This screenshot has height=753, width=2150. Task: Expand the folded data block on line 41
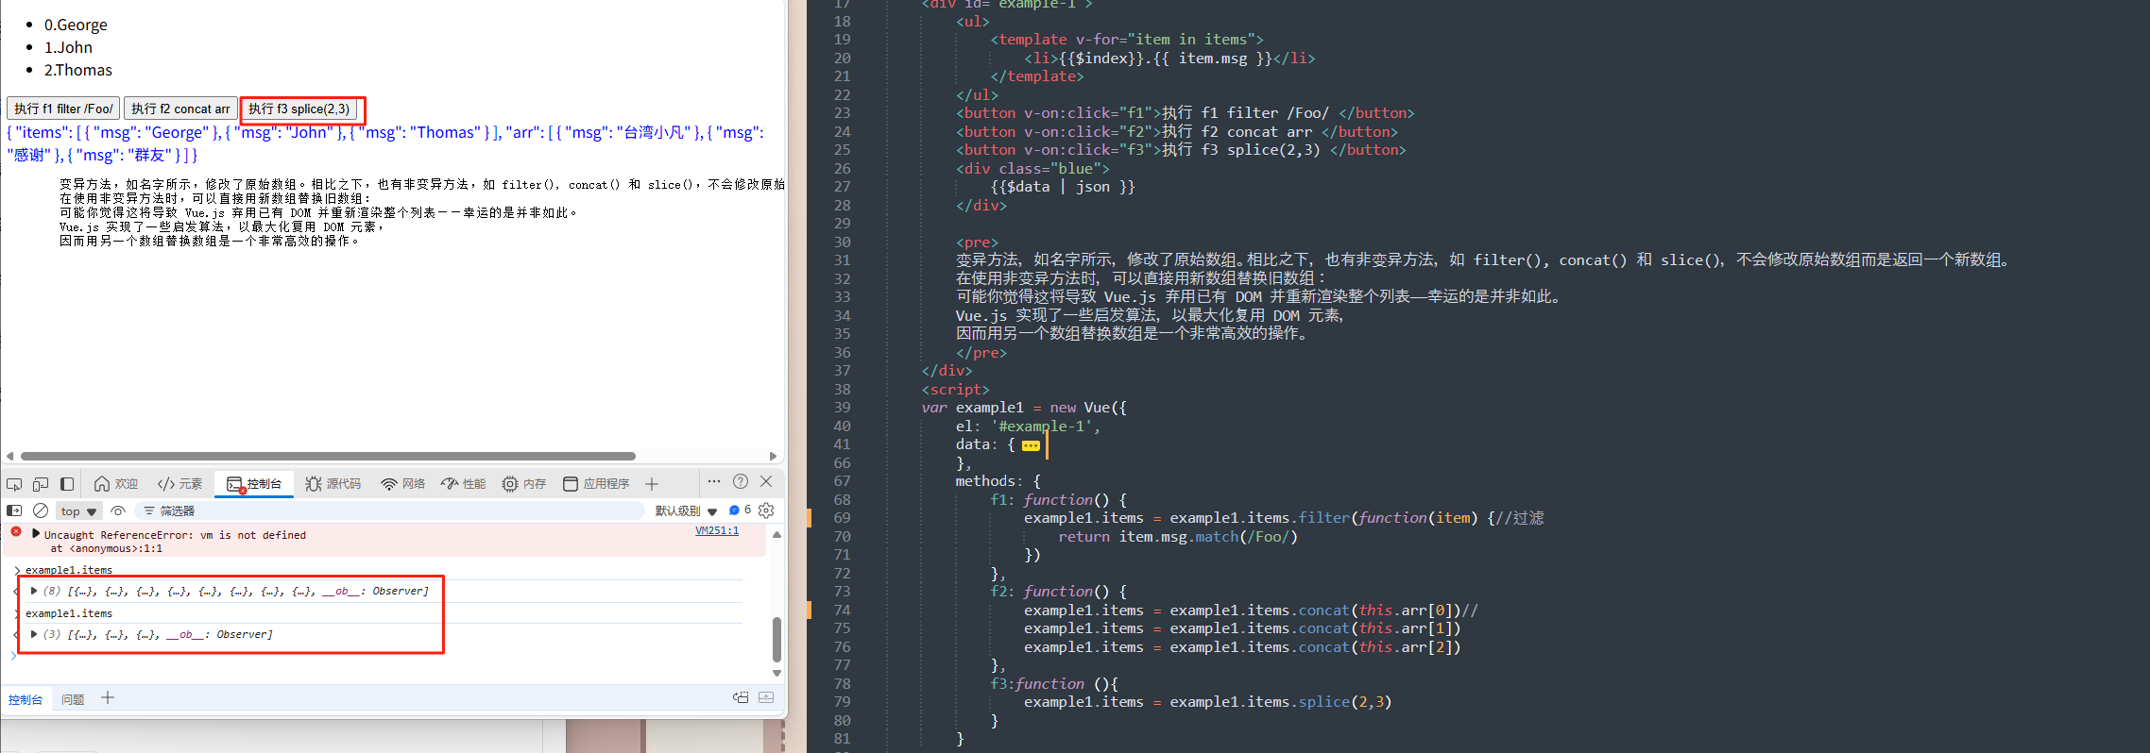[1031, 445]
